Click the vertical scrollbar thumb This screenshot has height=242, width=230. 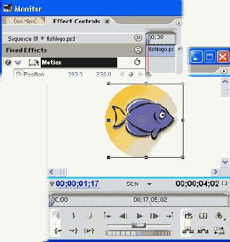pyautogui.click(x=225, y=91)
